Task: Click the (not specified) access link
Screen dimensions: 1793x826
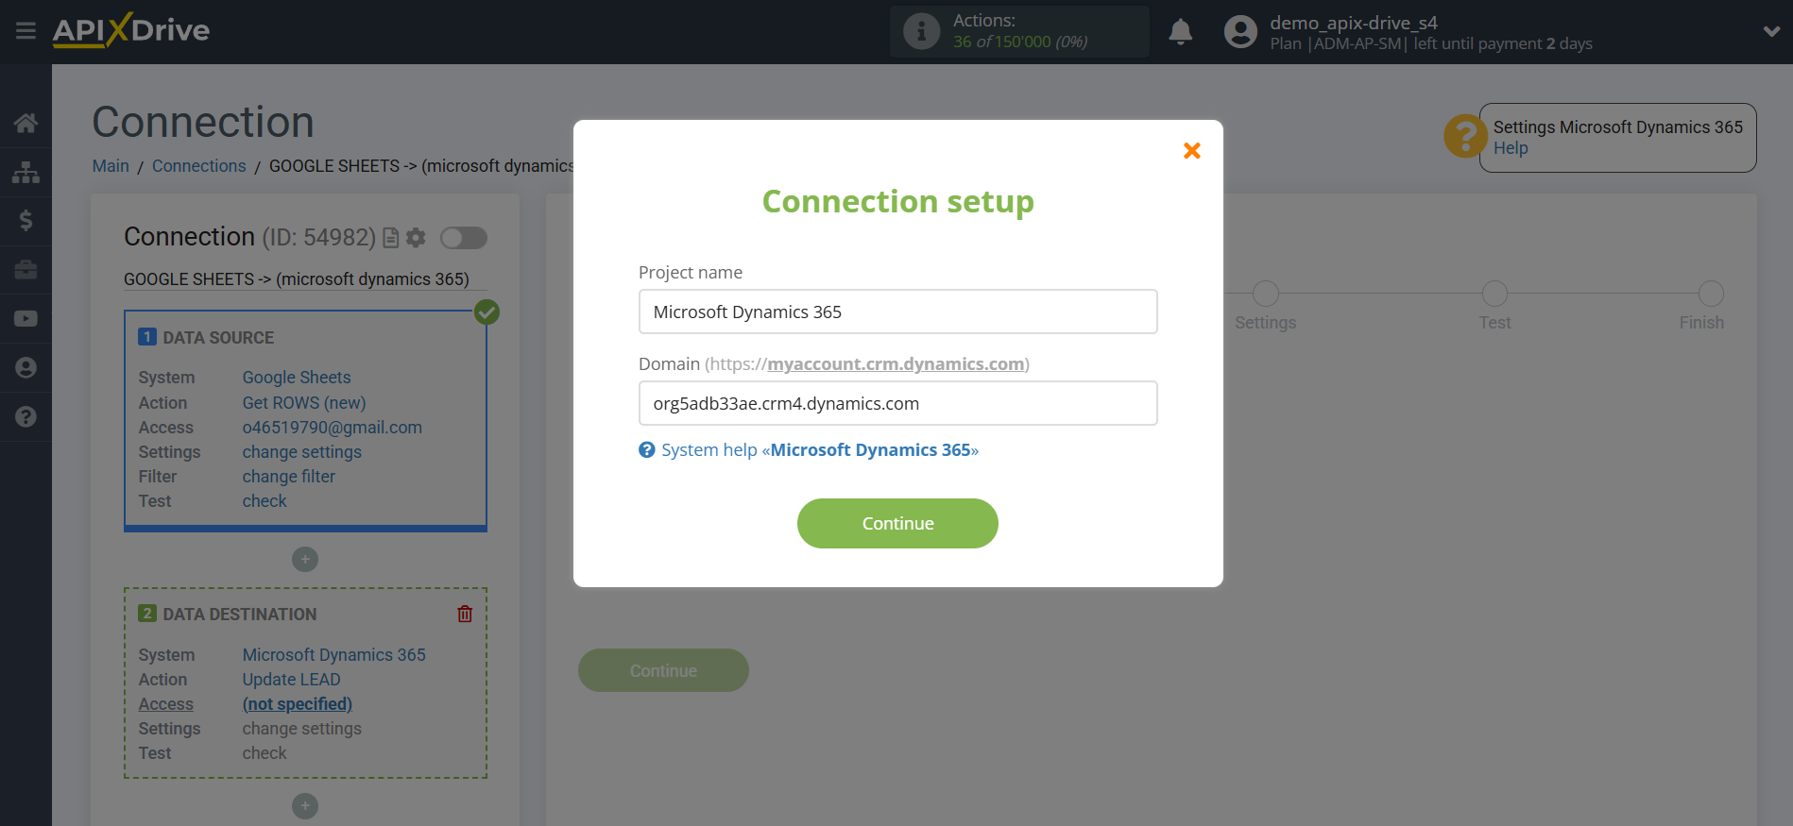Action: tap(298, 704)
